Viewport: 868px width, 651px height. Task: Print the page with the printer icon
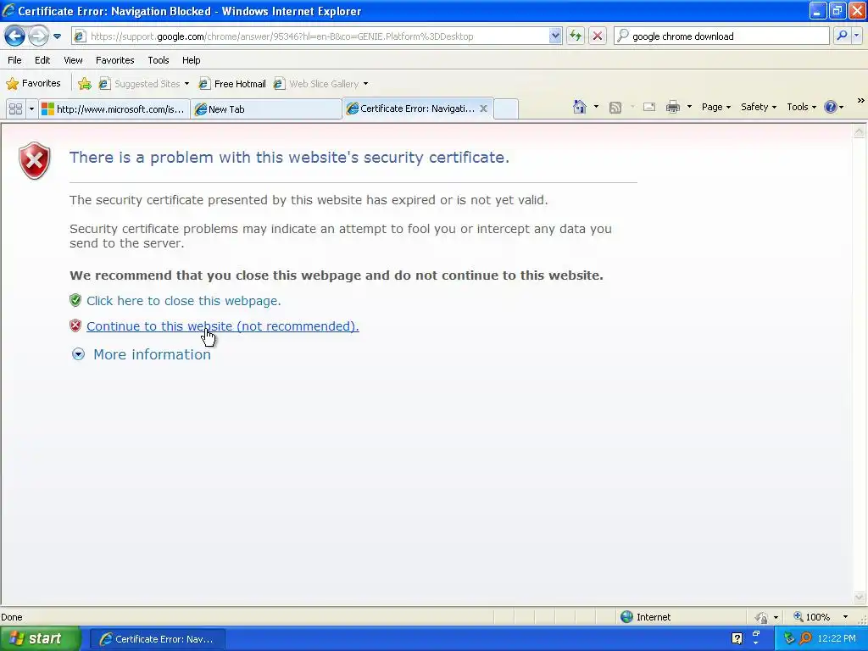(672, 107)
